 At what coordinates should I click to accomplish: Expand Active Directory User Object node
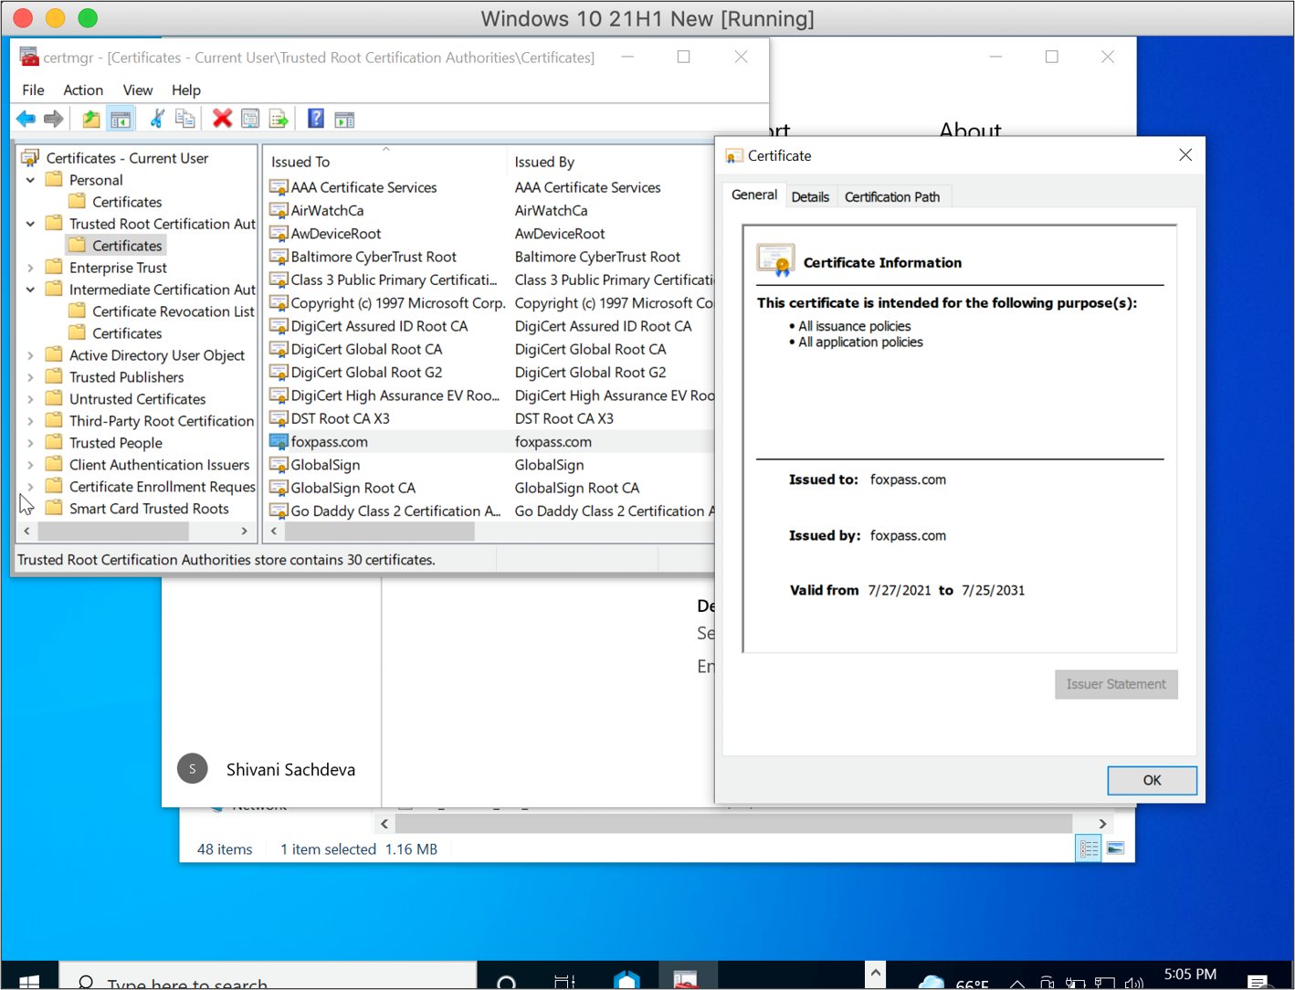coord(30,355)
